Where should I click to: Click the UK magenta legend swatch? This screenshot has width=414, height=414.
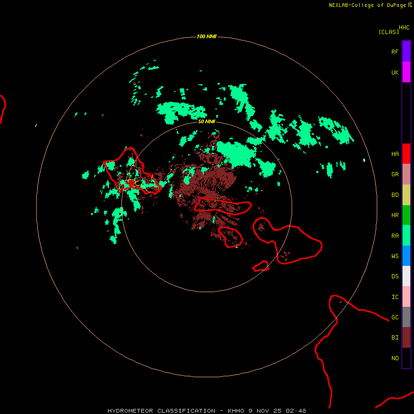click(406, 72)
